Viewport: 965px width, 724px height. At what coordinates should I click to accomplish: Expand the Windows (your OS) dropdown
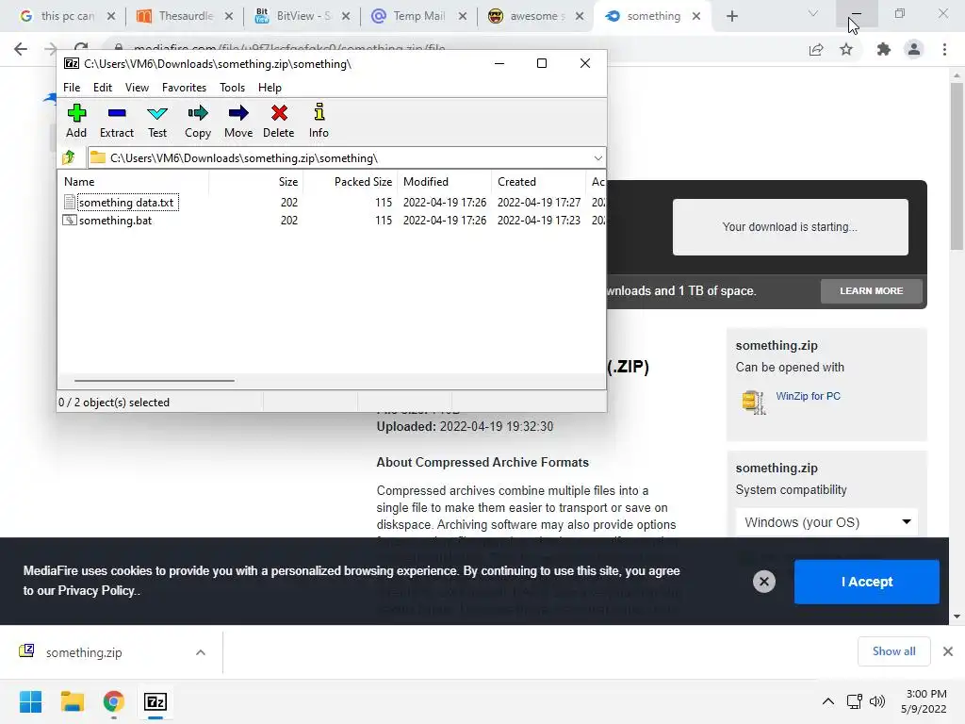click(x=826, y=522)
